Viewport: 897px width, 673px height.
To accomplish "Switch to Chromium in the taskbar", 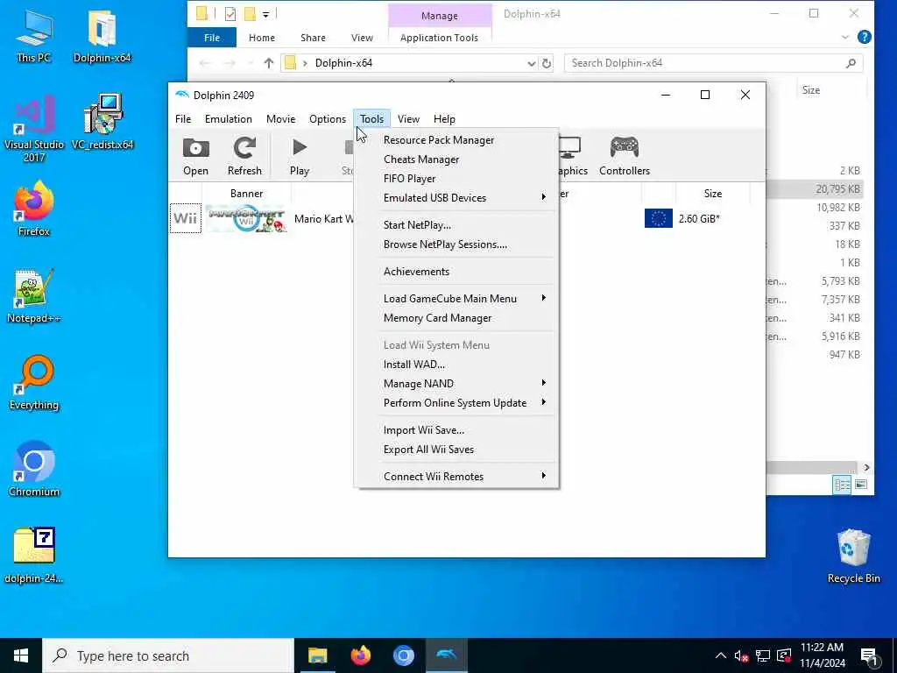I will pos(403,655).
